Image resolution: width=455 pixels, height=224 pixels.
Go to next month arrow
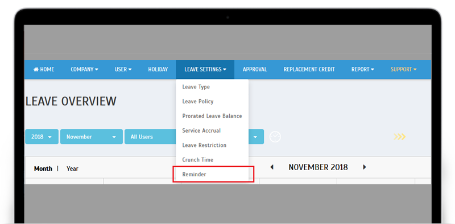(x=365, y=167)
